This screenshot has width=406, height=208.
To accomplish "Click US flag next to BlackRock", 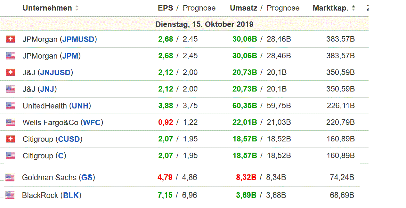I will click(x=10, y=195).
